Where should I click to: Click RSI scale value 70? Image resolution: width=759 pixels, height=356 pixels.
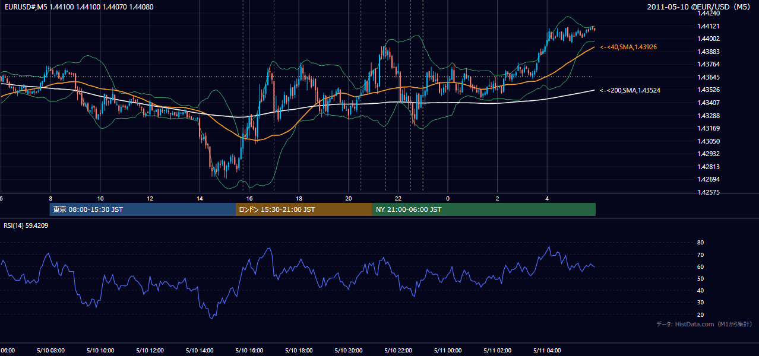pos(700,255)
